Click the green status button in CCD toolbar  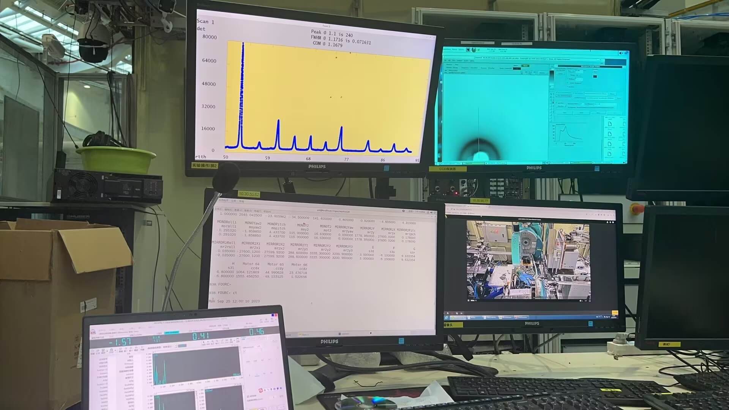(525, 66)
